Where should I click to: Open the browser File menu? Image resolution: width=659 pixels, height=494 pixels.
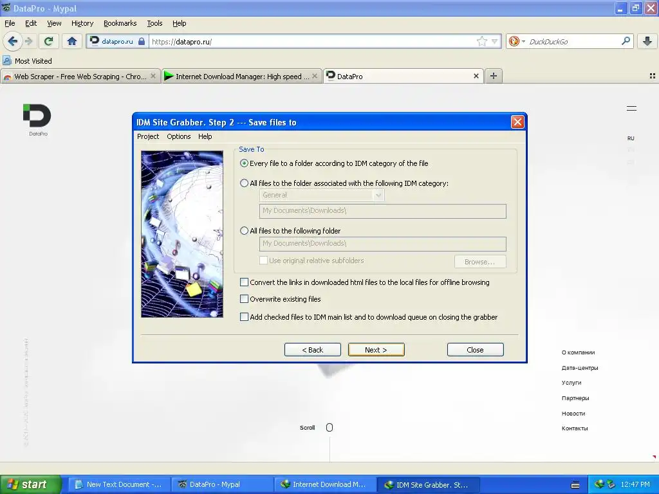[x=10, y=23]
